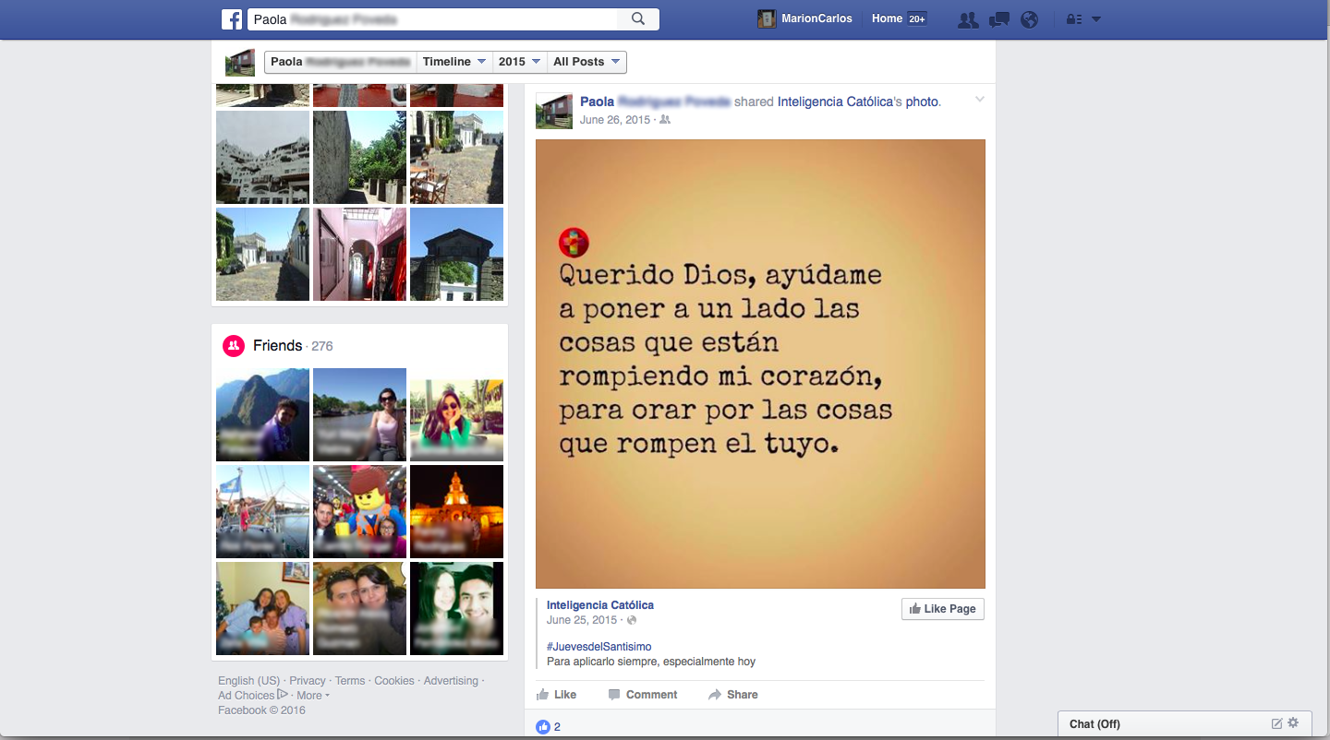This screenshot has width=1330, height=740.
Task: Click the June 26, 2015 timestamp
Action: point(615,121)
